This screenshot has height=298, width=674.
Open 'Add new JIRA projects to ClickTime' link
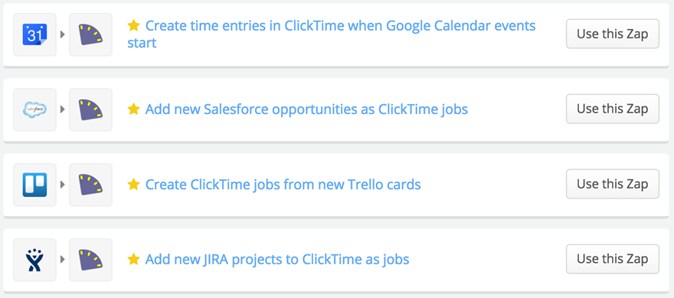[277, 260]
